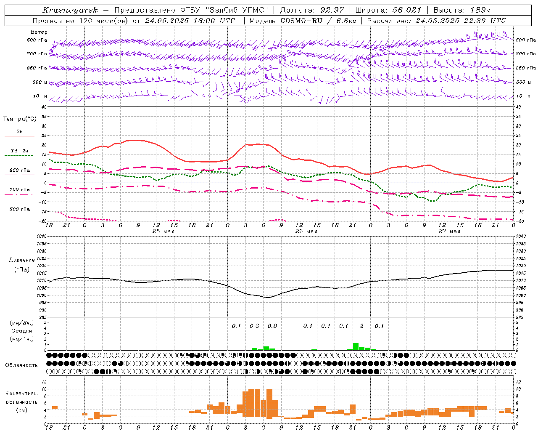Click the 500 м wind level label at left
The image size is (538, 431).
click(40, 82)
